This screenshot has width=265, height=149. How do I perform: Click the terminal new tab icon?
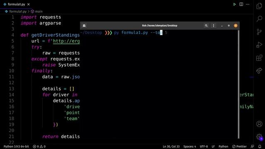(x=84, y=26)
